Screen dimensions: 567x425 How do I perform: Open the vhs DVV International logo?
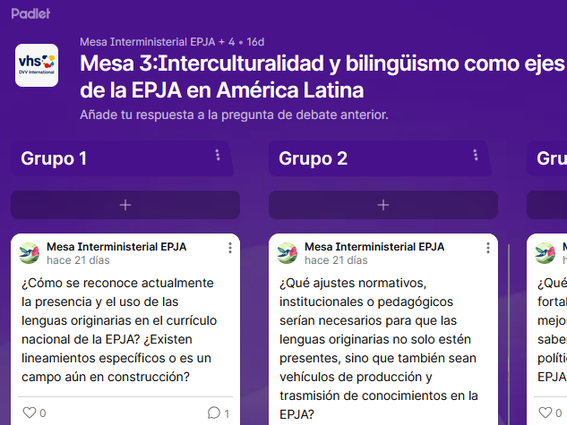tap(37, 65)
